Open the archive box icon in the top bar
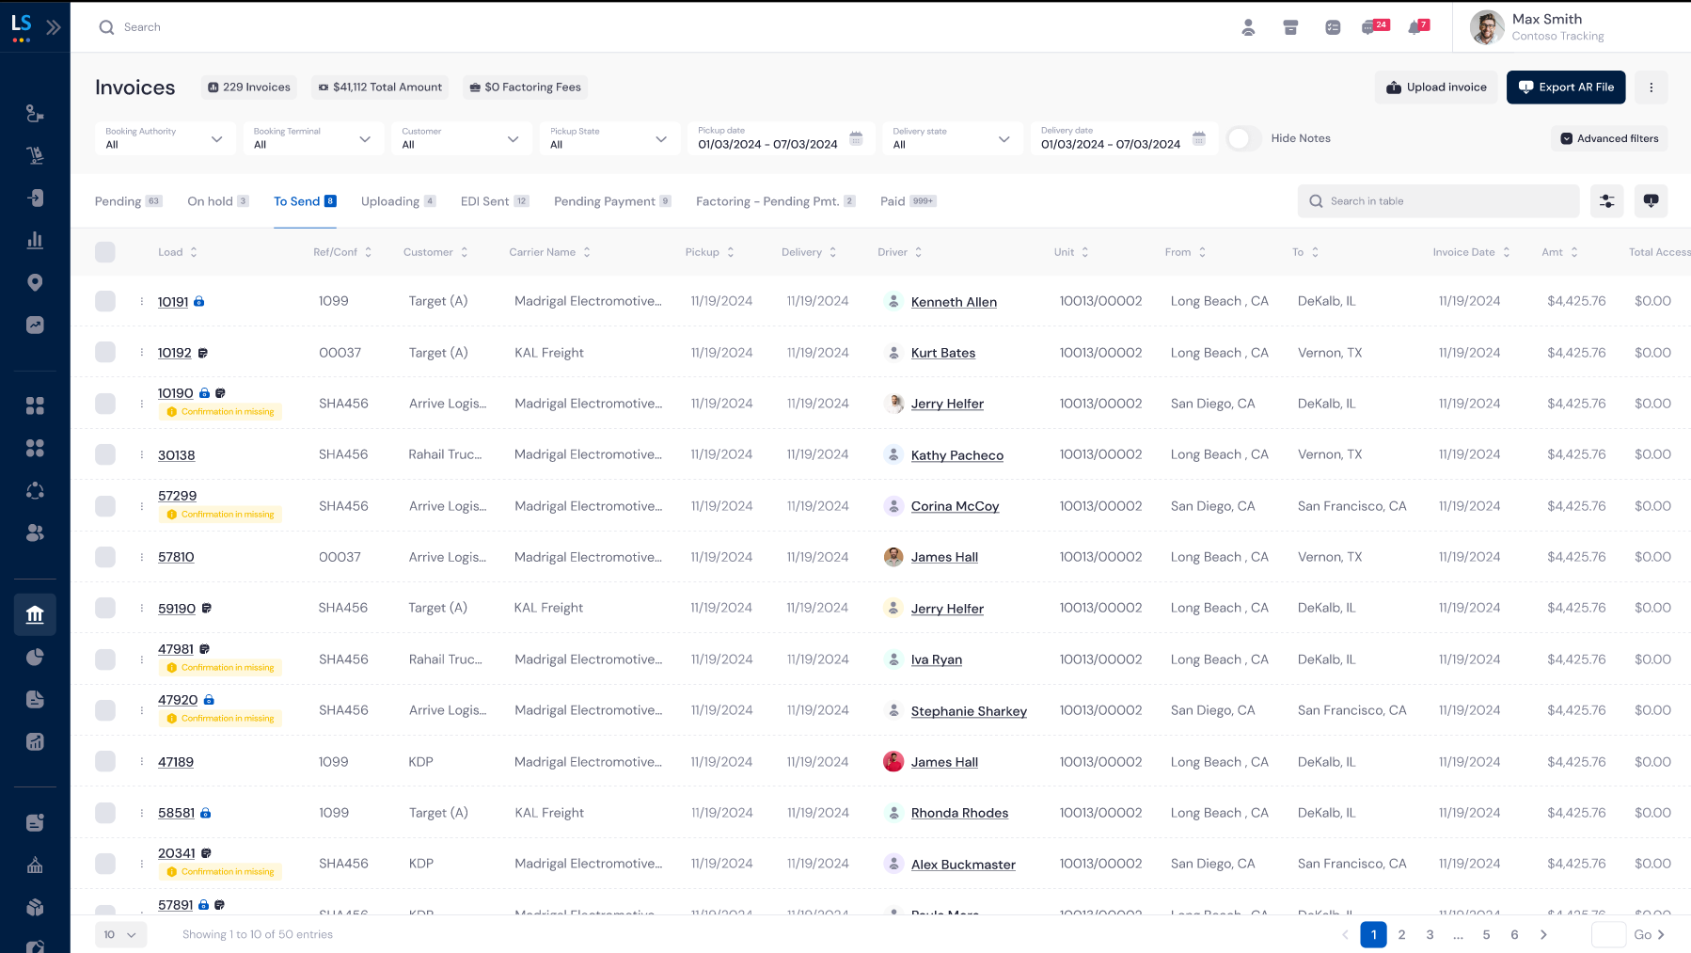Screen dimensions: 1691x953 1290,27
